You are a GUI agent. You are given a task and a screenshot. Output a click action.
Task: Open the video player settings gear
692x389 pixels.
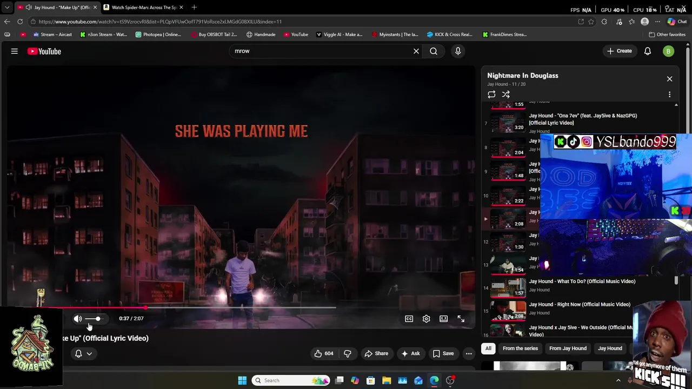(427, 319)
